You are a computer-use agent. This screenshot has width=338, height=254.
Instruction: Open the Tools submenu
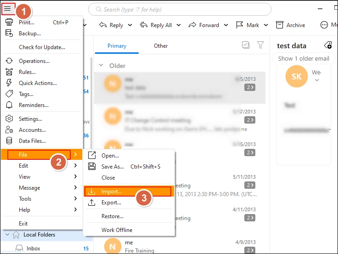[42, 198]
